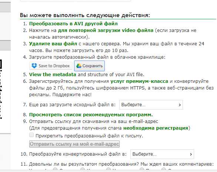Open 'Еще раз загрузите исходный файл в' dropdown
217x172 pixels.
click(151, 105)
